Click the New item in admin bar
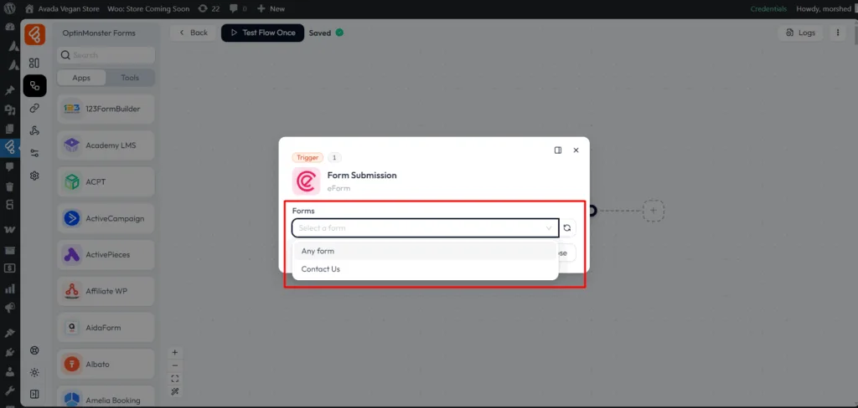 pyautogui.click(x=271, y=8)
